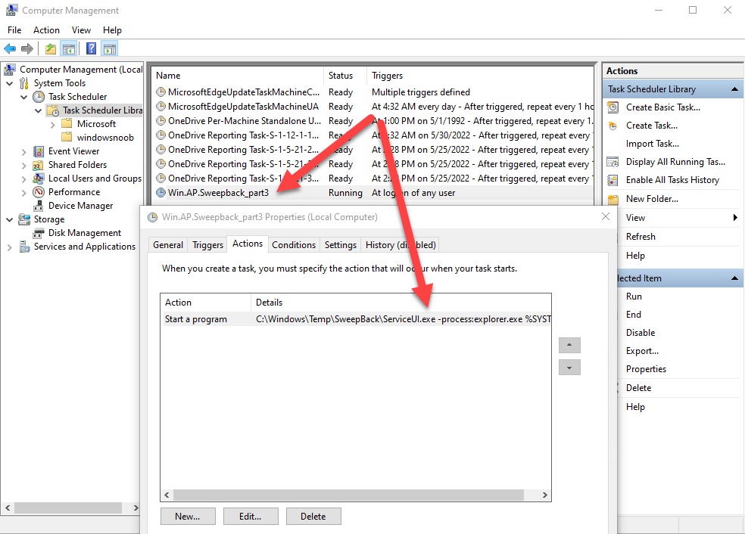This screenshot has height=534, width=745.
Task: Click the Device Manager icon in tree
Action: pyautogui.click(x=39, y=206)
